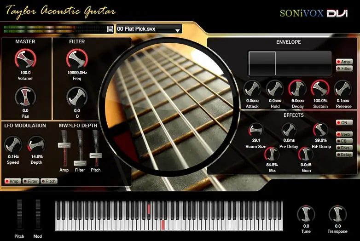Click the Mod wheel

coord(38,214)
